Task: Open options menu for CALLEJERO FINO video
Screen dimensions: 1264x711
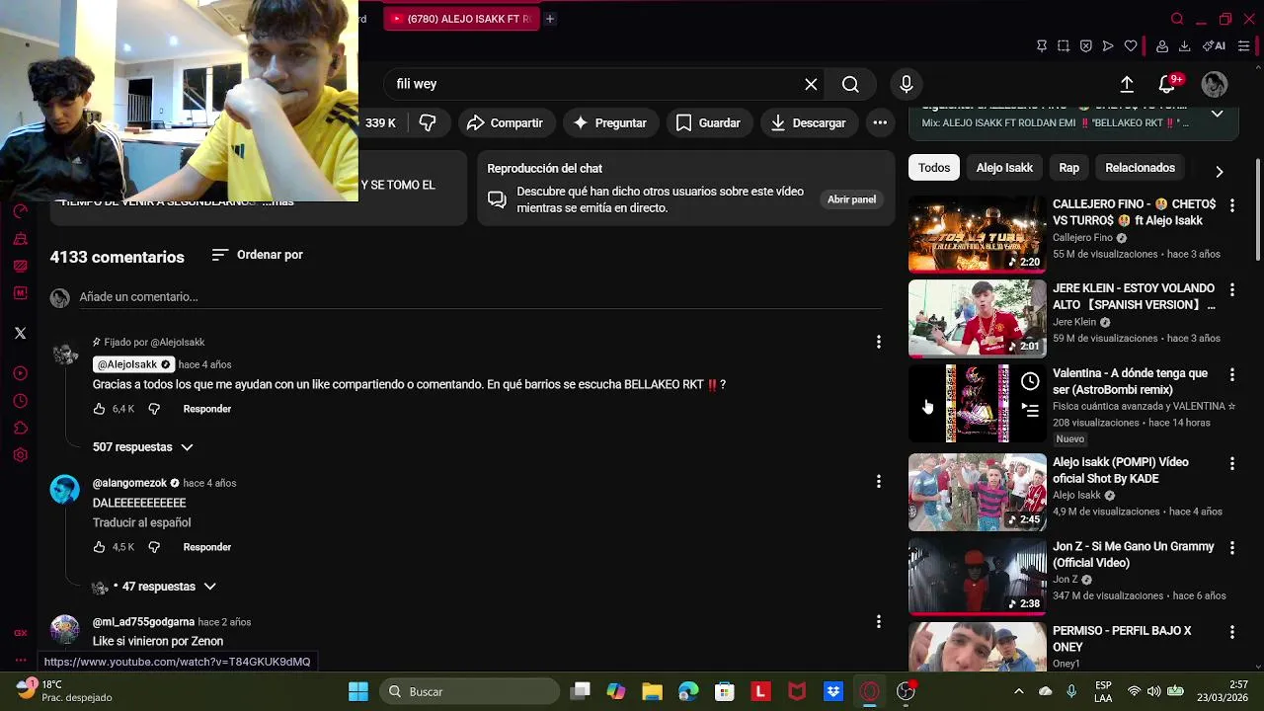Action: click(1231, 205)
